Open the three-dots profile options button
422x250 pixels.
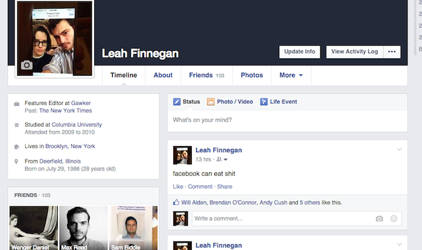(392, 52)
